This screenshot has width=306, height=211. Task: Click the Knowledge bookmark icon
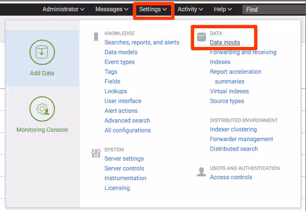coord(96,37)
